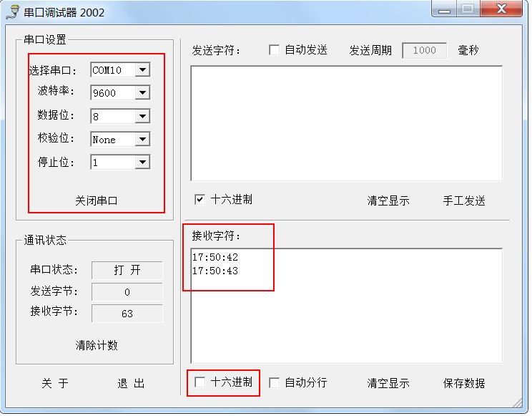Screen dimensions: 532x416
Task: Expand the stop bits dropdown showing 1
Action: [142, 163]
